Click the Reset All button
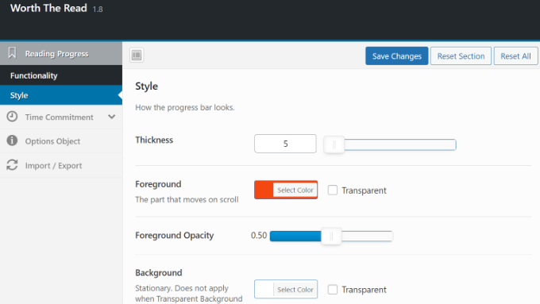This screenshot has width=540, height=304. tap(515, 56)
